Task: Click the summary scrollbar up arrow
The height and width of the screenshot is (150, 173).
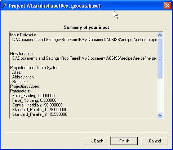Action: 160,35
